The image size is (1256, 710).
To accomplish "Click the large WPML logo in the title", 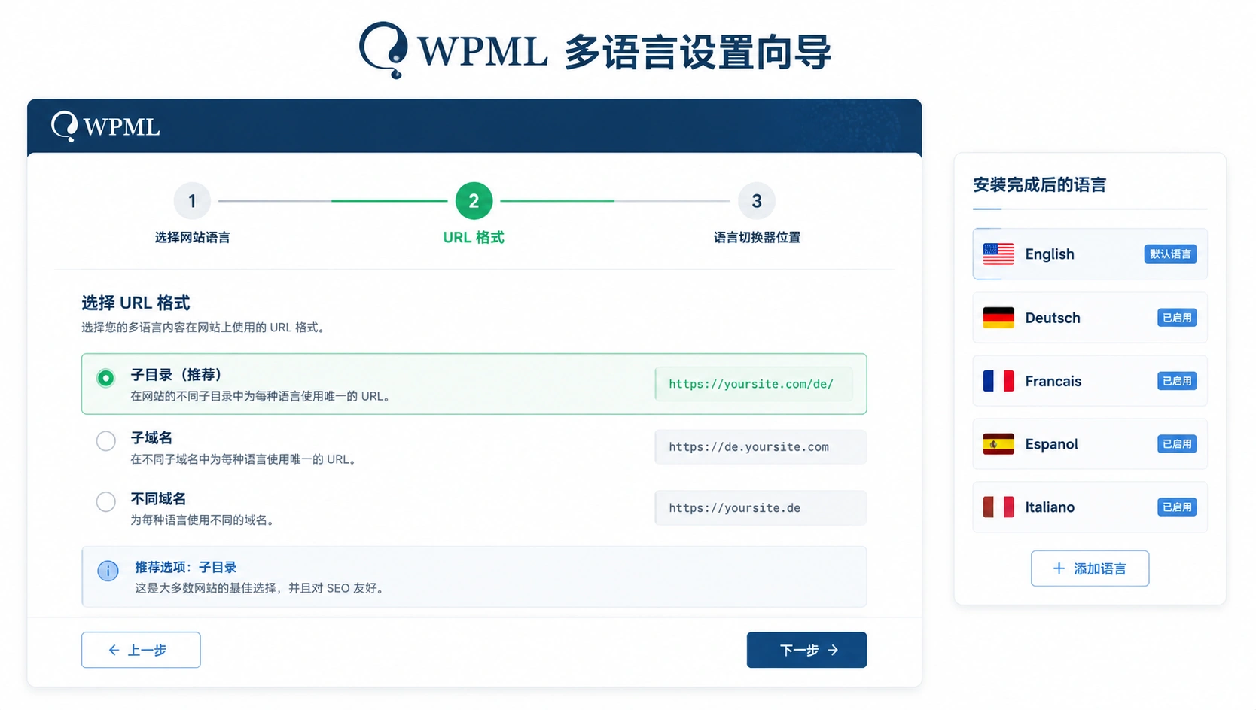I will tap(453, 50).
